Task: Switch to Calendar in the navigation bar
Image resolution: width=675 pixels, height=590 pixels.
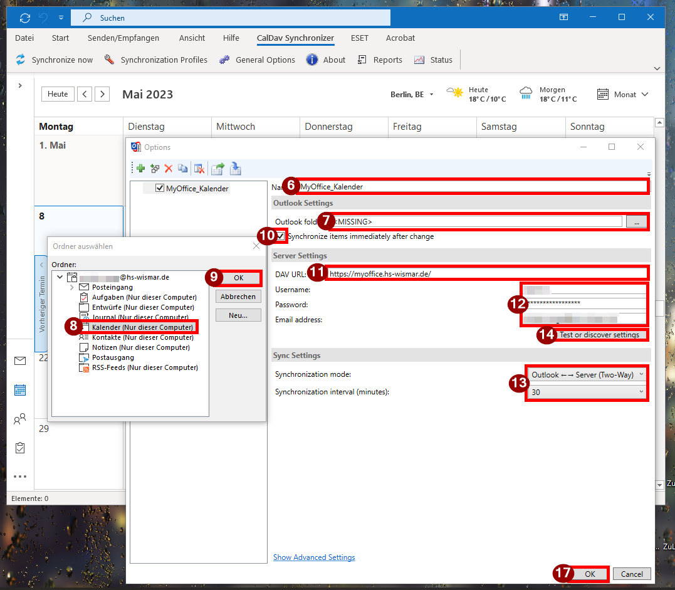Action: click(20, 390)
